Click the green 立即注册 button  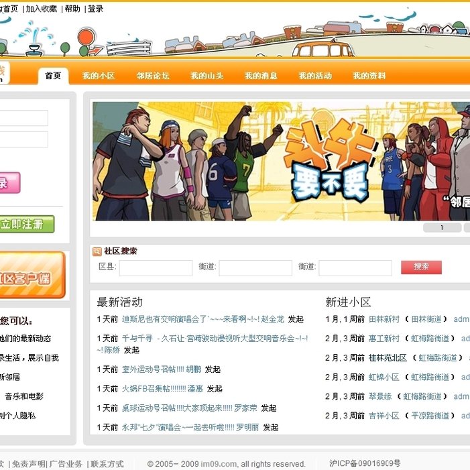[26, 224]
